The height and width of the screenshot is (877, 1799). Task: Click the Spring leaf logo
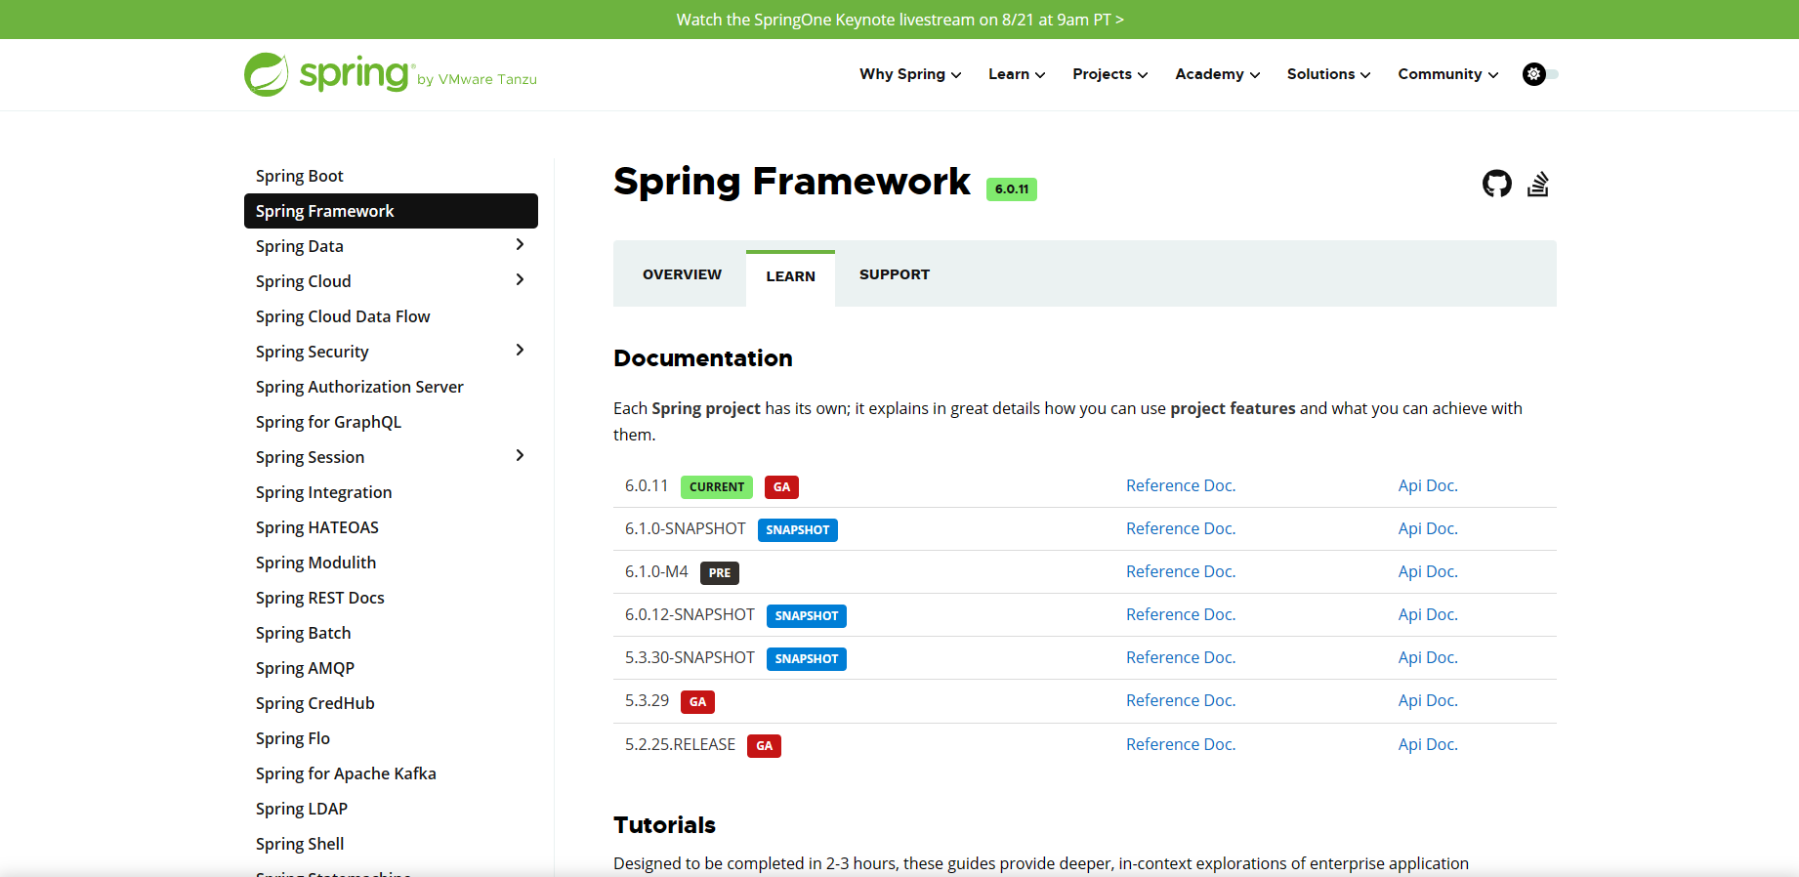(x=266, y=74)
